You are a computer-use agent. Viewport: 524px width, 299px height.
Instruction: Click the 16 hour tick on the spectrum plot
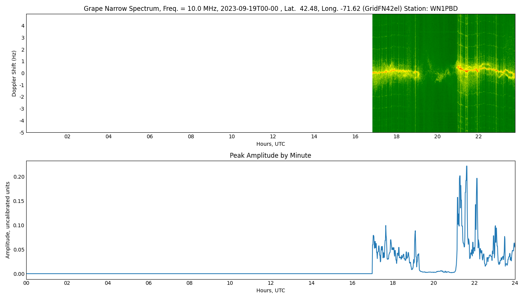click(355, 137)
